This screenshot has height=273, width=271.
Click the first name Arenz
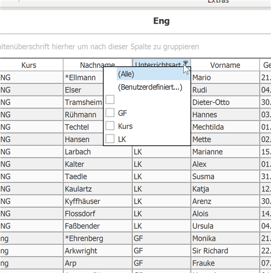point(202,201)
